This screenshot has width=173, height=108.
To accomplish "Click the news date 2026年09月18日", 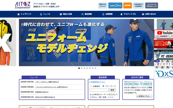I will (27, 92).
